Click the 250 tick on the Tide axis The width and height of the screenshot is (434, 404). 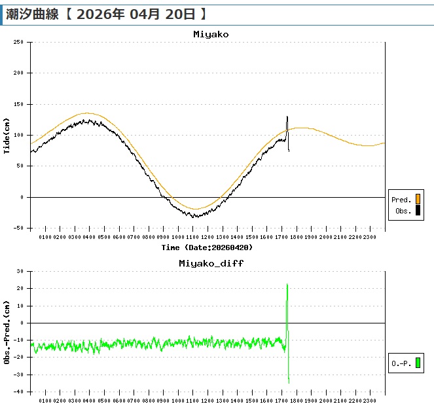click(18, 42)
